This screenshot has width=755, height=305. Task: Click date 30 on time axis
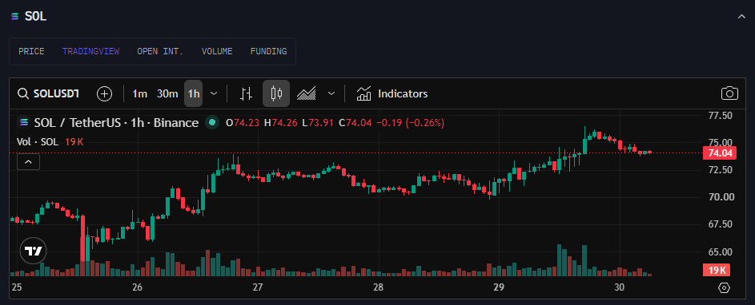coord(619,287)
